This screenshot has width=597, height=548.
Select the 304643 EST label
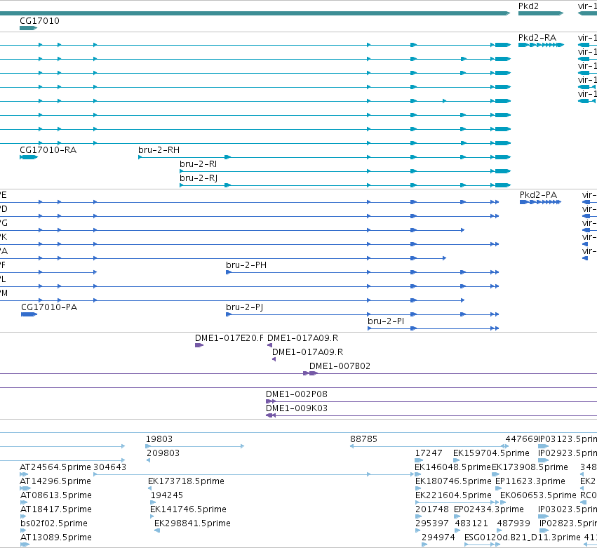[x=109, y=467]
